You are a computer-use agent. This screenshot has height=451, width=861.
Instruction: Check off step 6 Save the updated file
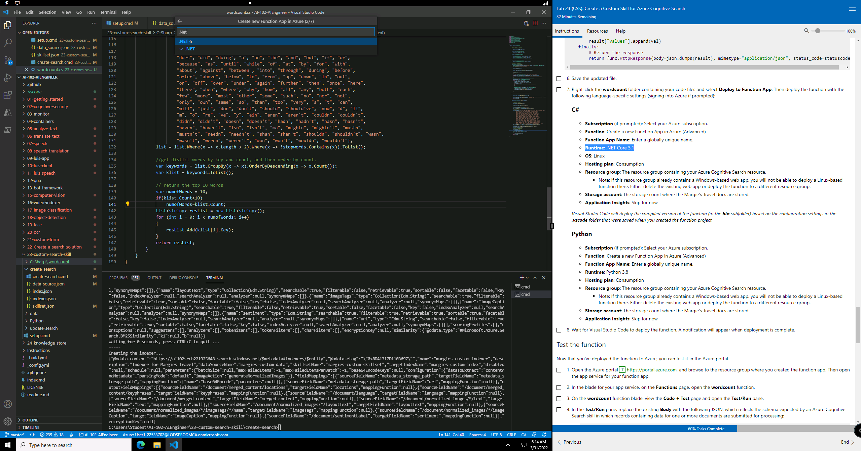pyautogui.click(x=559, y=78)
